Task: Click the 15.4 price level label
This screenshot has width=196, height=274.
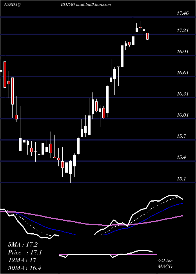Action: tap(181, 157)
